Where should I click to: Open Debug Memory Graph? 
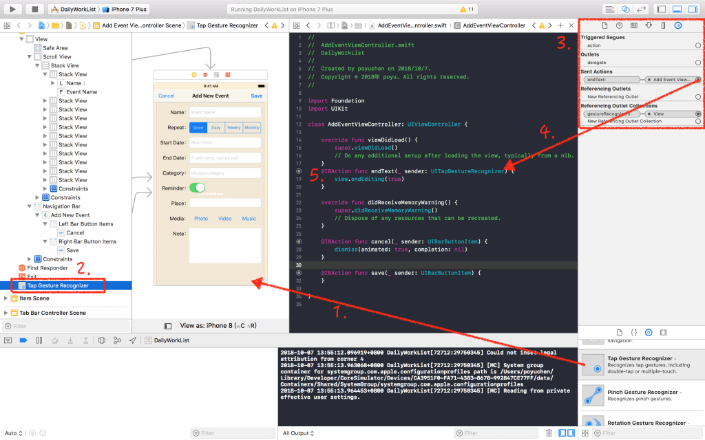[x=117, y=340]
